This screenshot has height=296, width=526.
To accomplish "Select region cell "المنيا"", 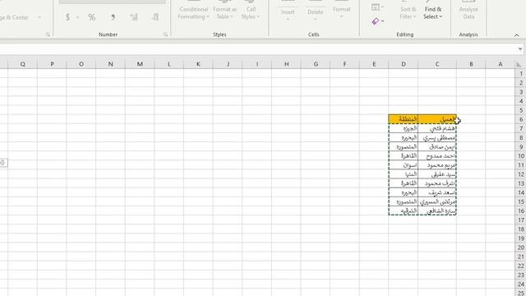I will (404, 174).
